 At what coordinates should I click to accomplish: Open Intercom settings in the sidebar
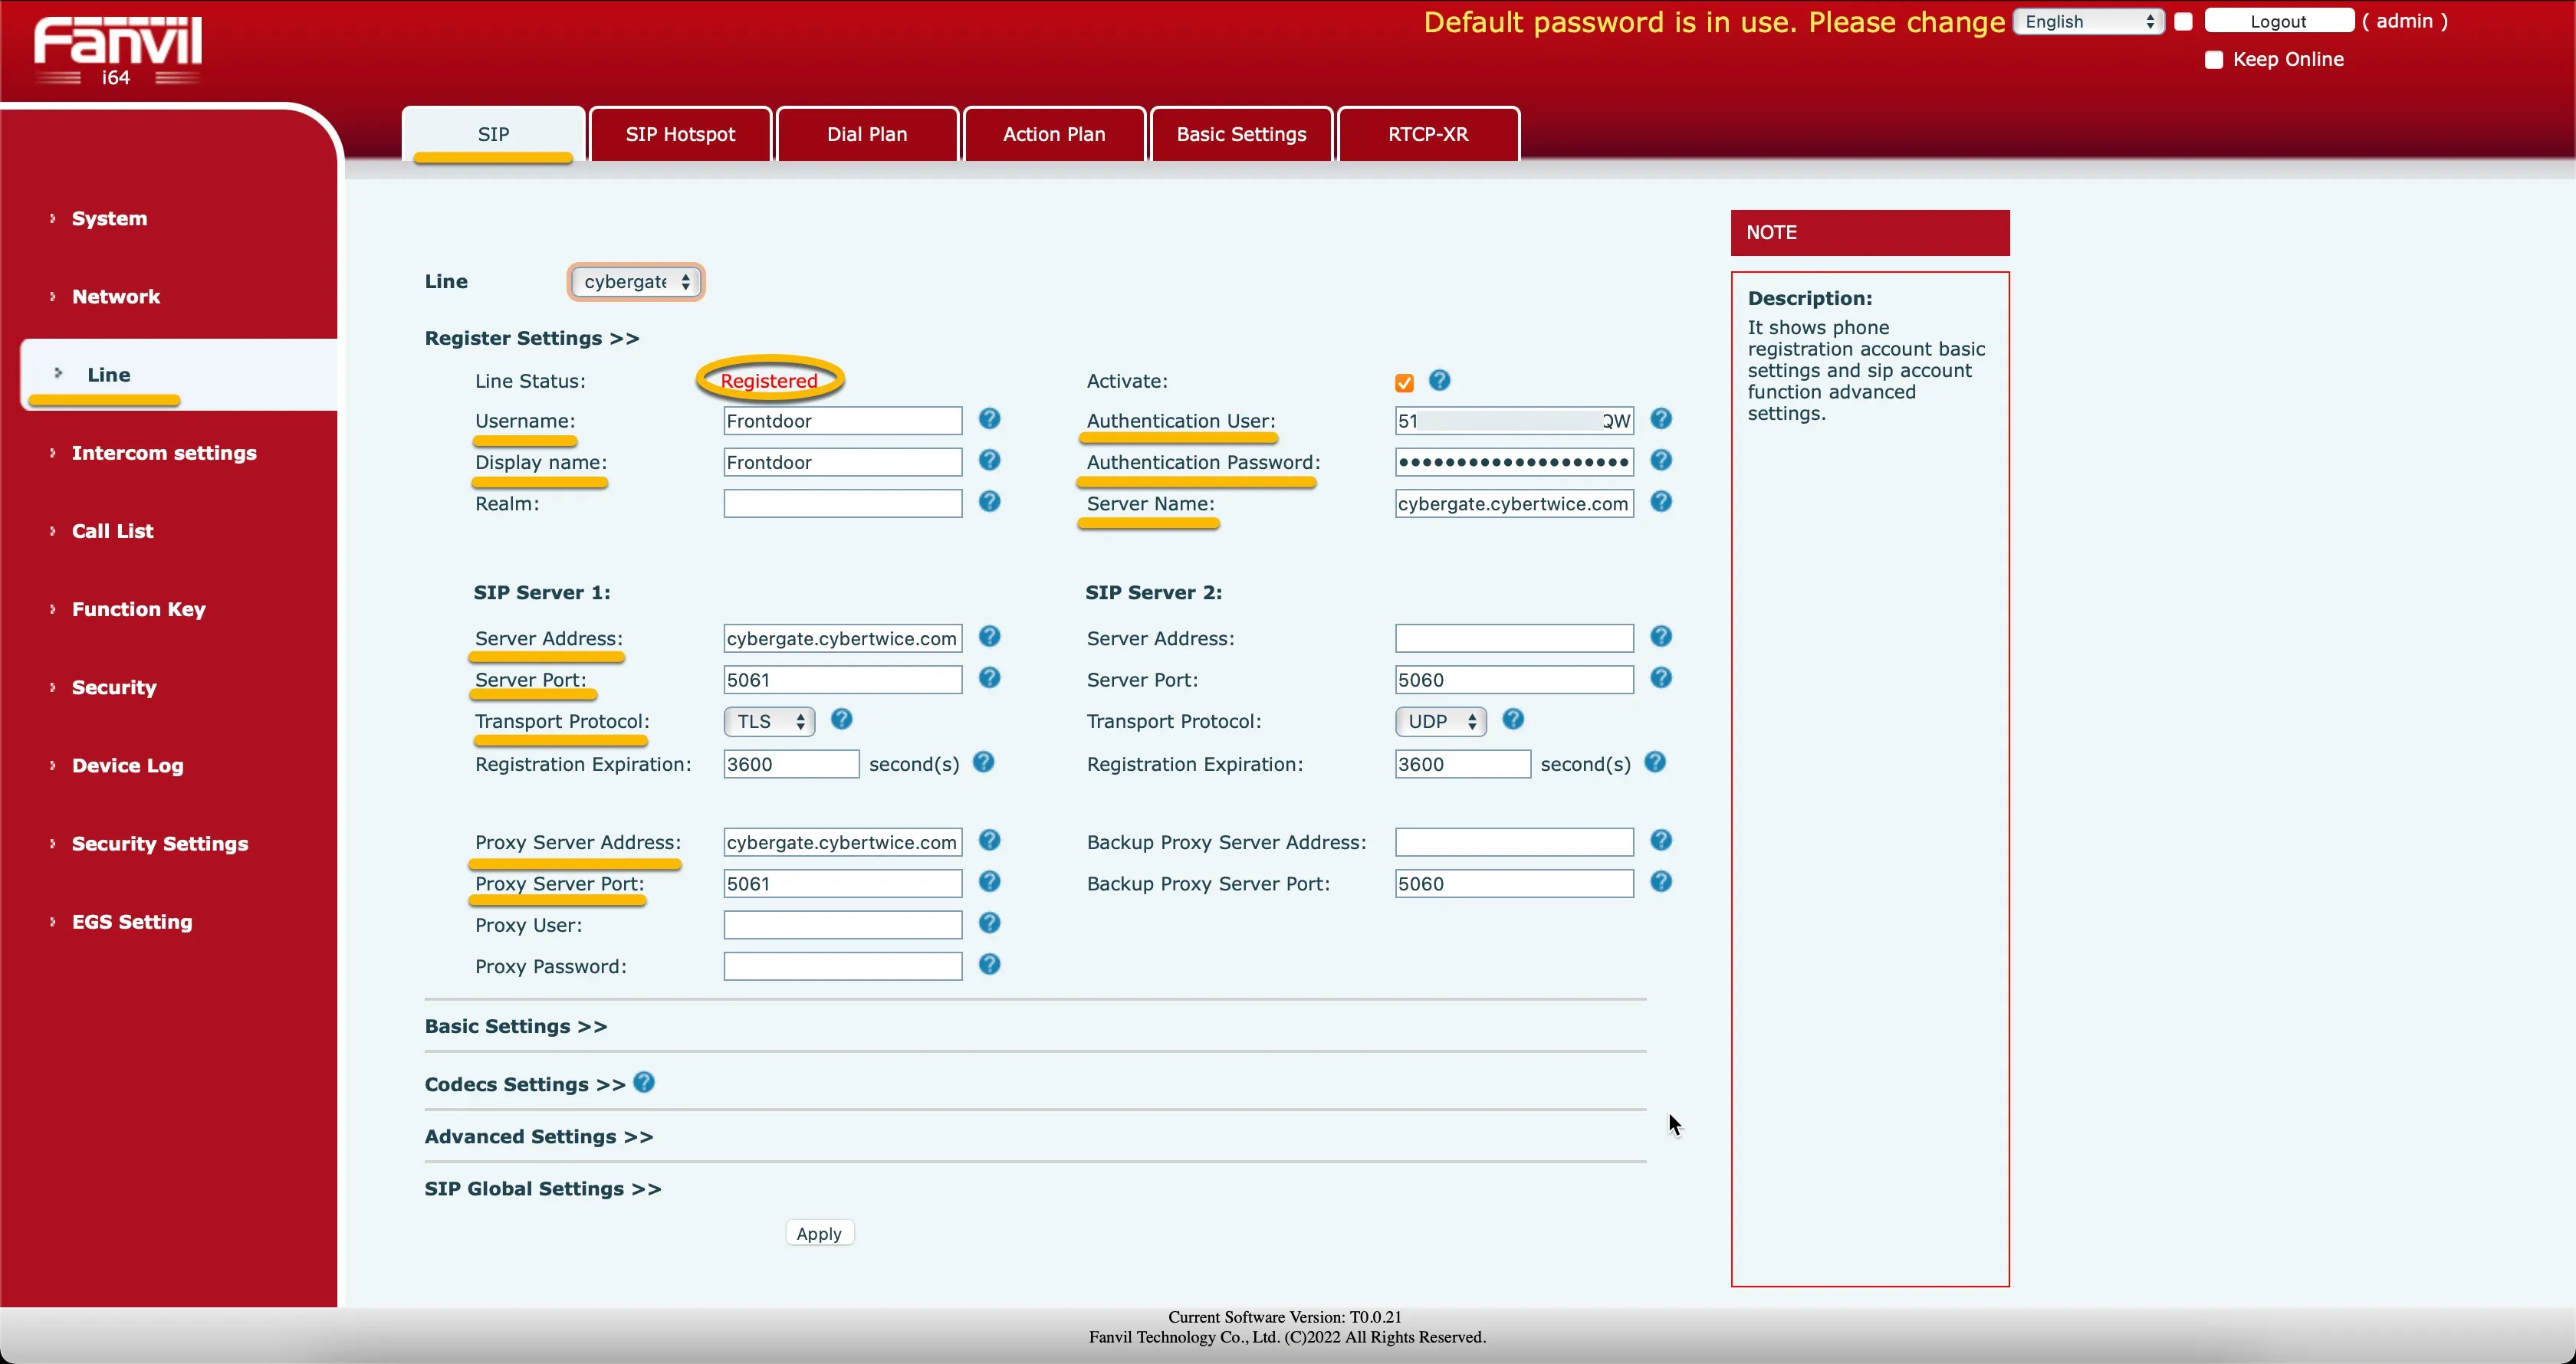click(164, 453)
